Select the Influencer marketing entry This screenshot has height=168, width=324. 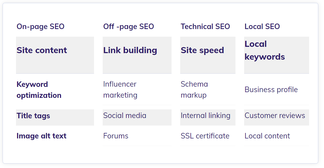(120, 89)
